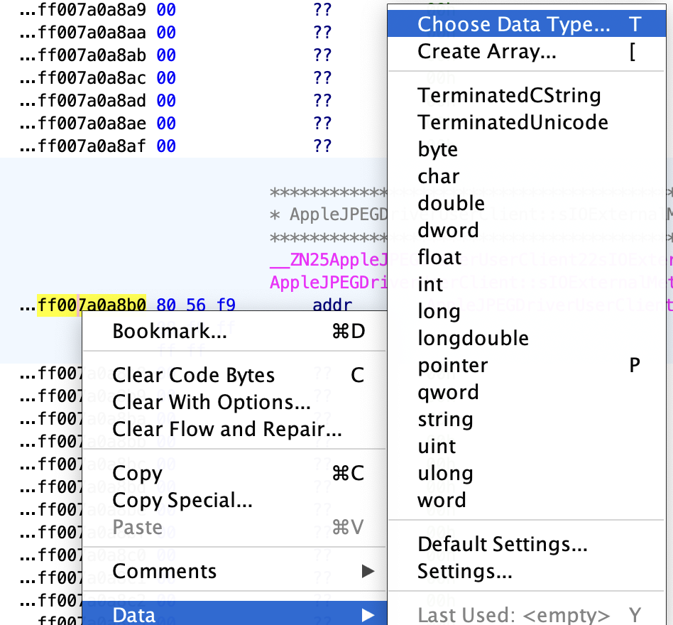The height and width of the screenshot is (625, 673).
Task: Set data type to byte
Action: coord(438,149)
